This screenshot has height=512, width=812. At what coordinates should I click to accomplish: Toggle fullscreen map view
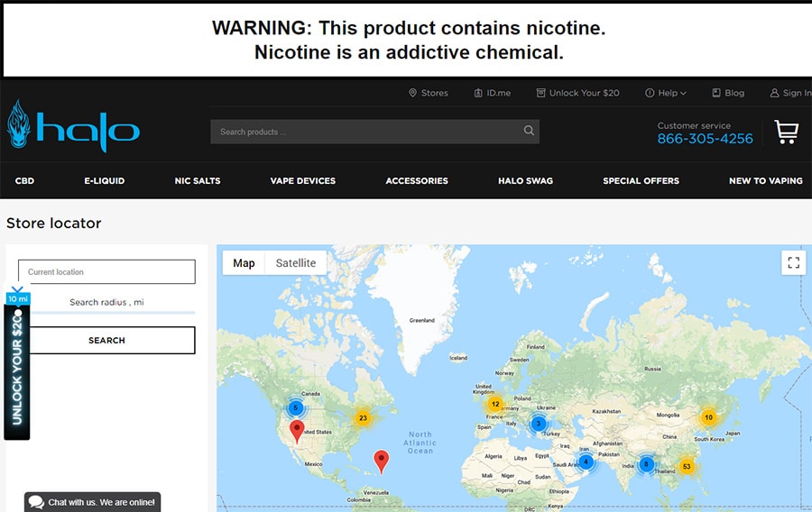tap(793, 262)
